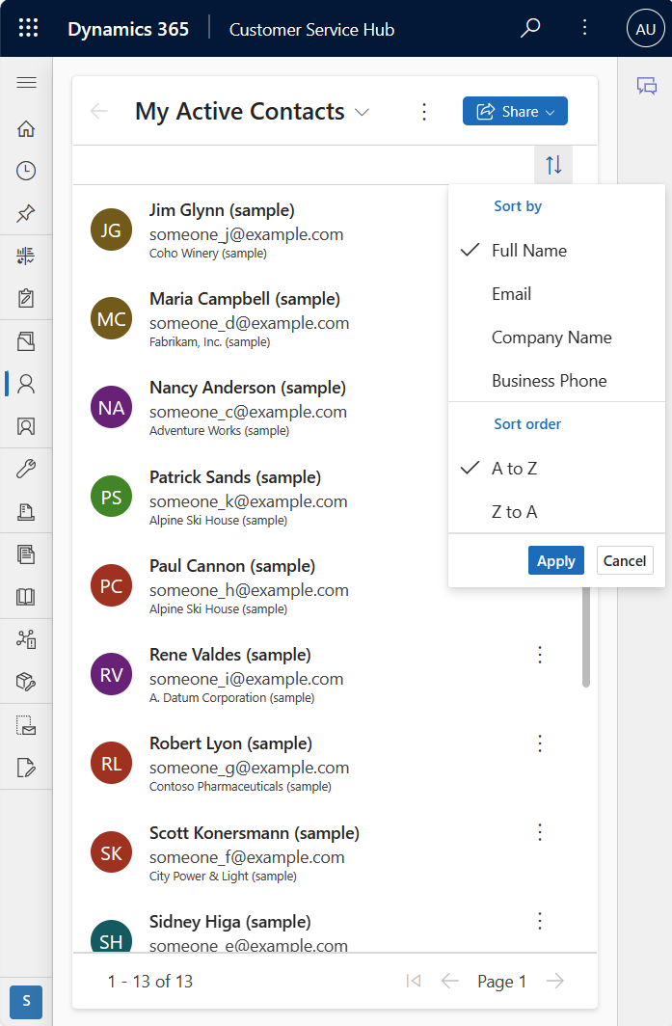
Task: Open the Knowledge Search book sidebar icon
Action: 26,597
